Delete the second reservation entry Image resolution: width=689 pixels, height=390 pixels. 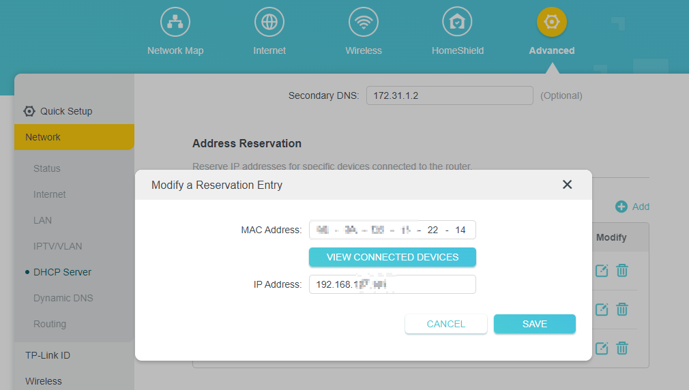click(x=621, y=309)
